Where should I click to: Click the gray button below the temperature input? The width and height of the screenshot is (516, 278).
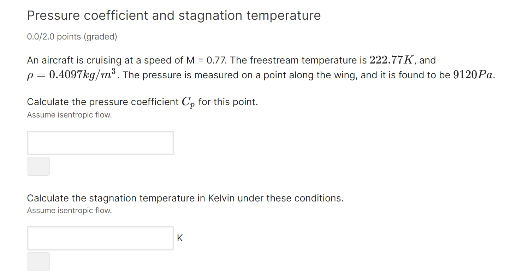[x=38, y=261]
